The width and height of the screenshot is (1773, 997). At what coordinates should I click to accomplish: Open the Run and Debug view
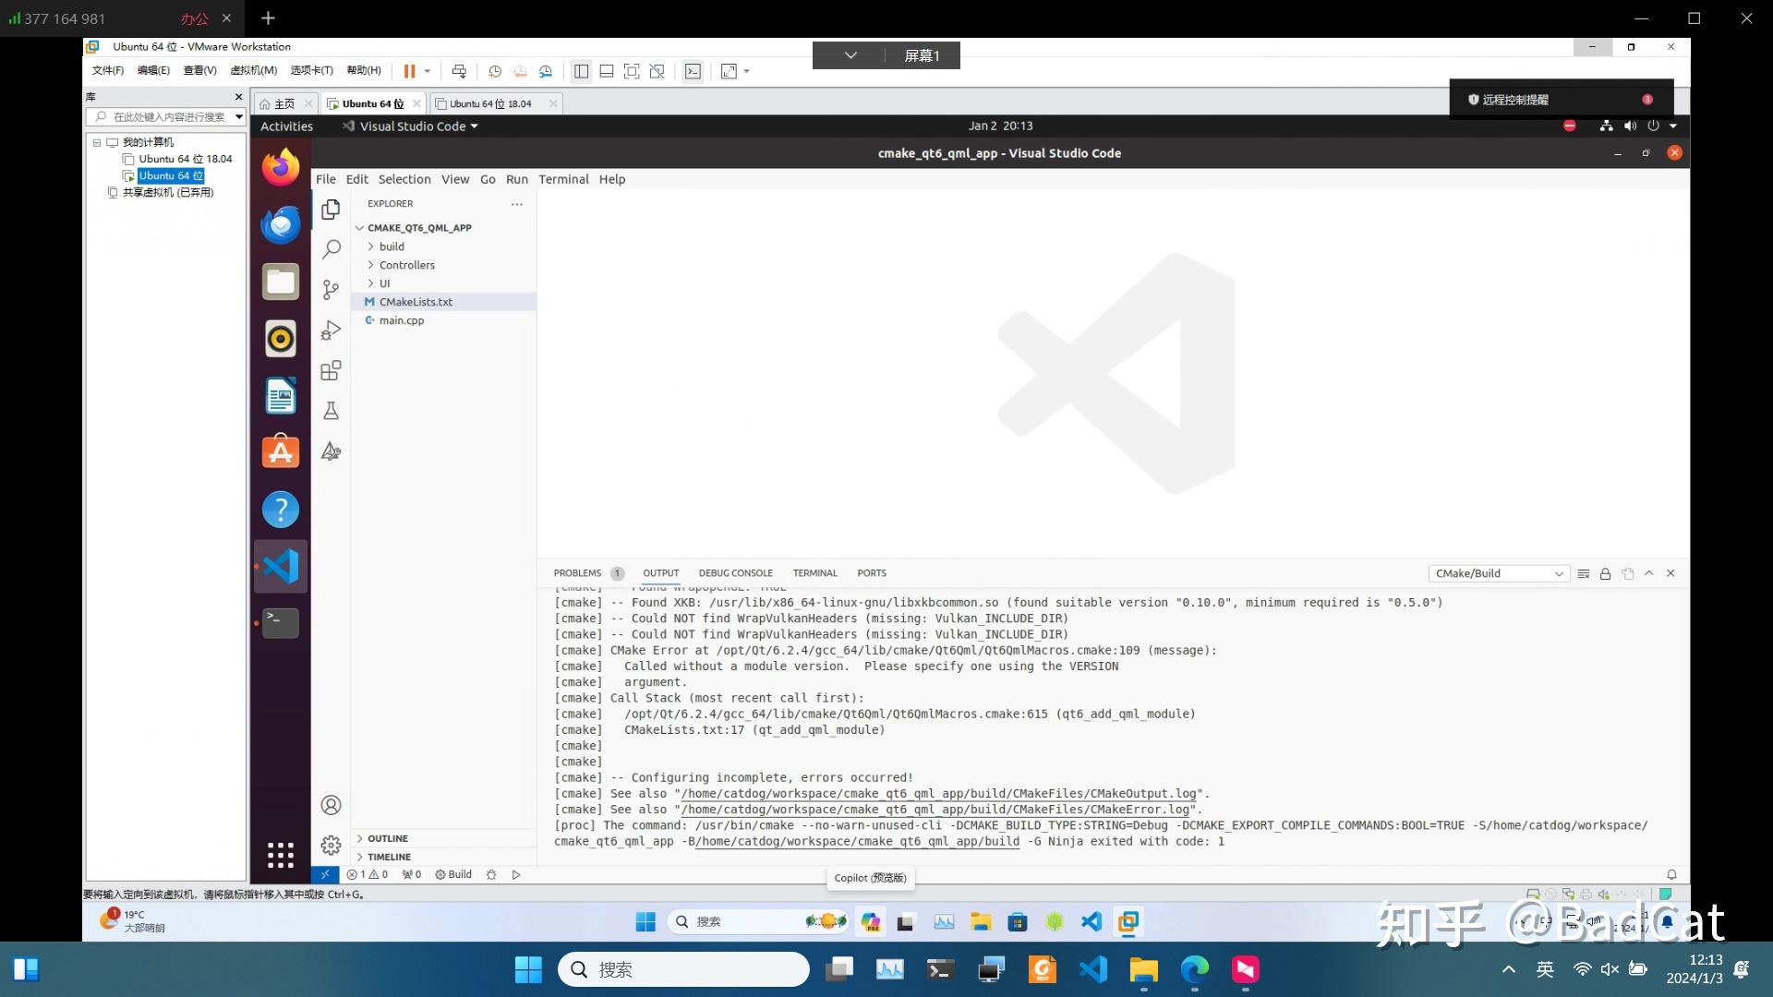pos(331,330)
